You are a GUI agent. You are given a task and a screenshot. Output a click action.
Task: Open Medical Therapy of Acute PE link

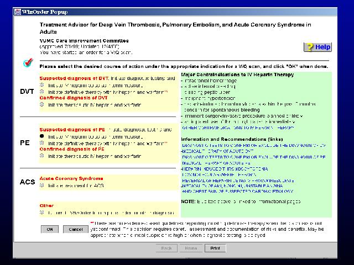point(216,163)
